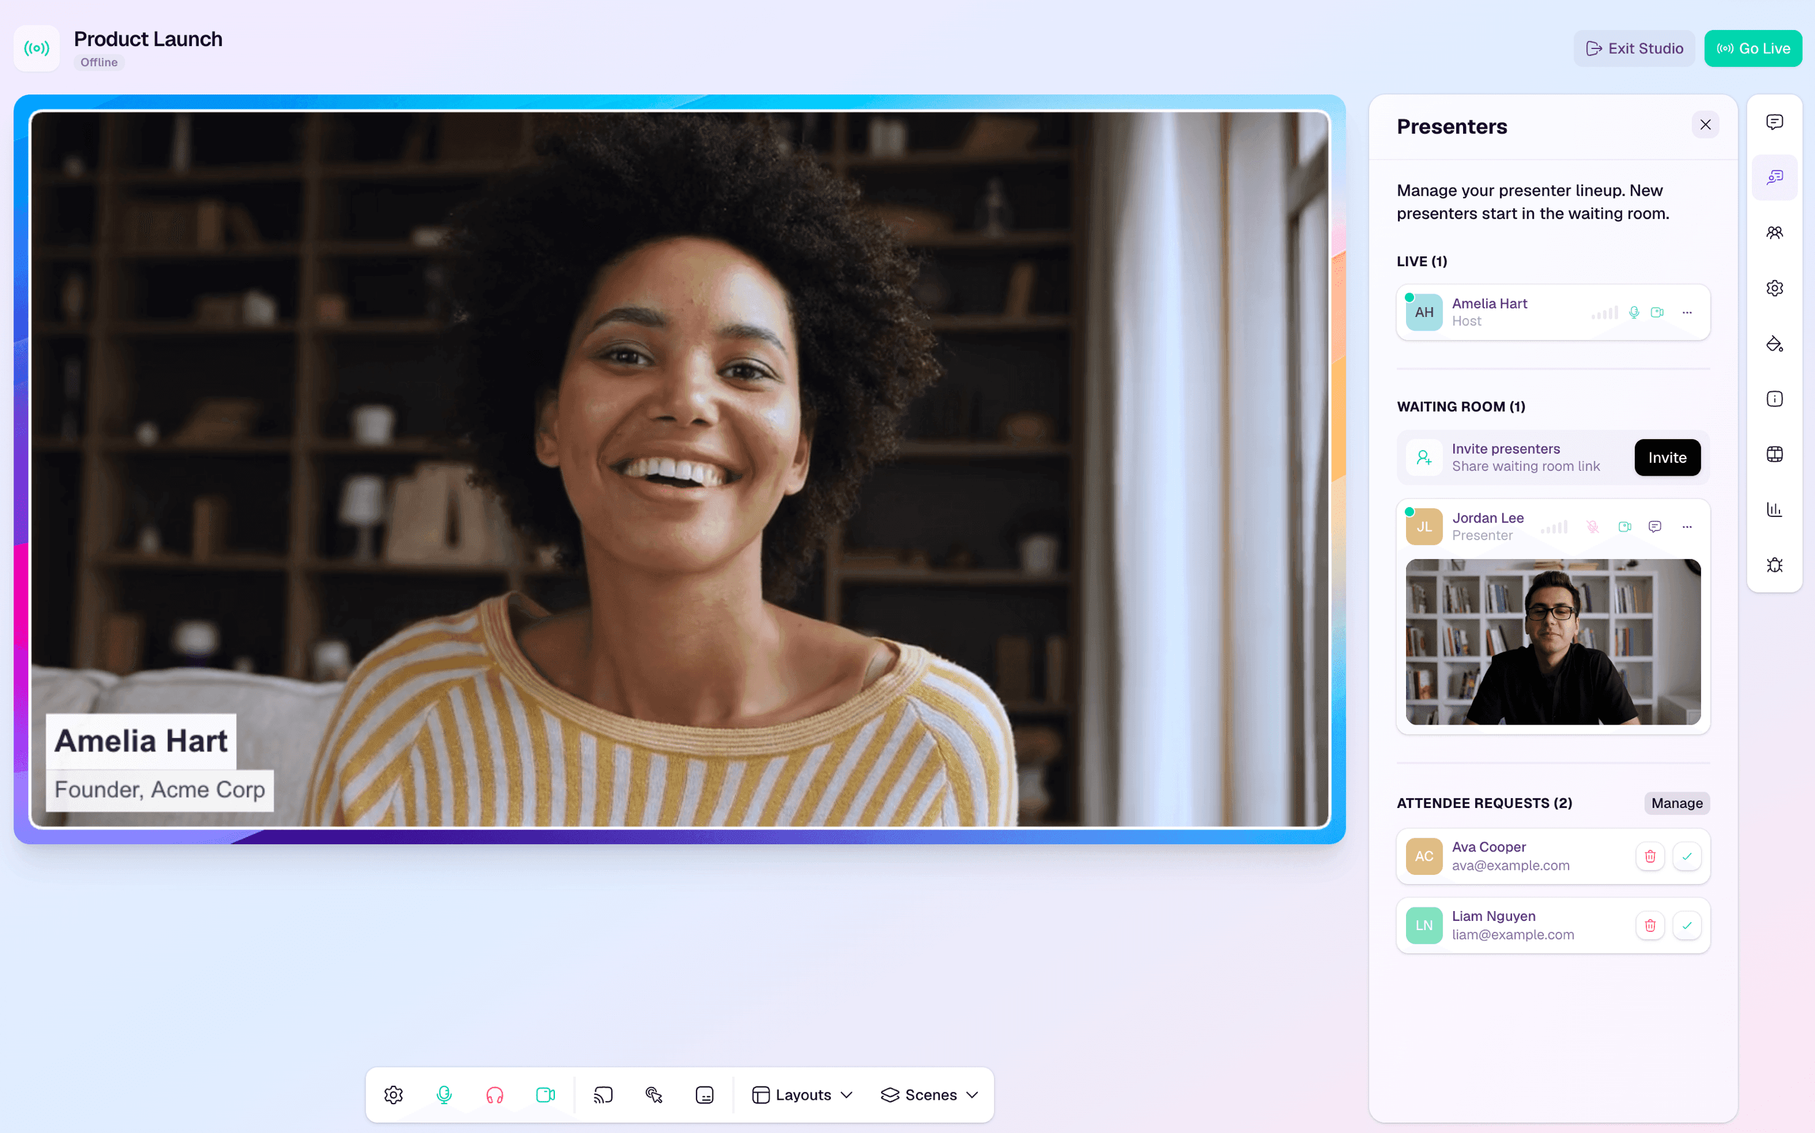
Task: Click Share waiting room link text
Action: [x=1525, y=466]
